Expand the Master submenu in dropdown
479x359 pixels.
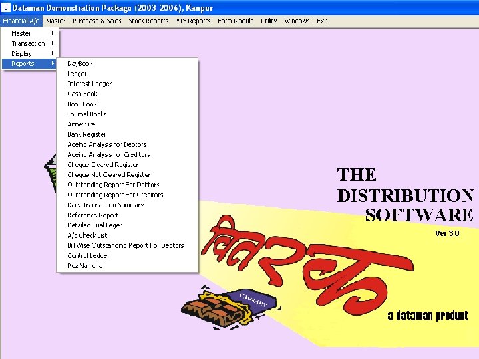coord(30,33)
